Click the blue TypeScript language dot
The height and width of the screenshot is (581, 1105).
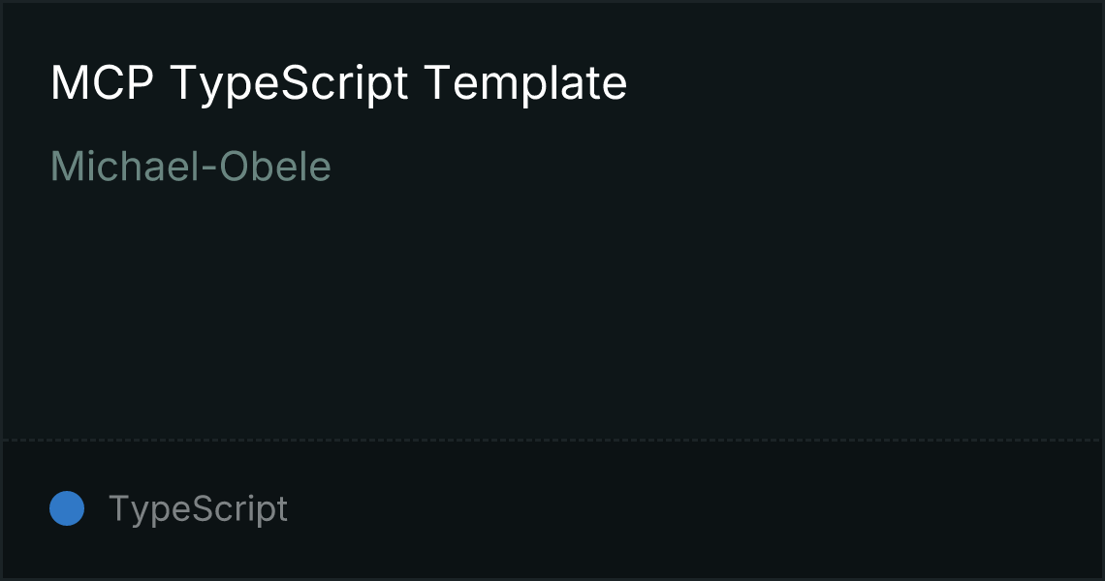(67, 508)
